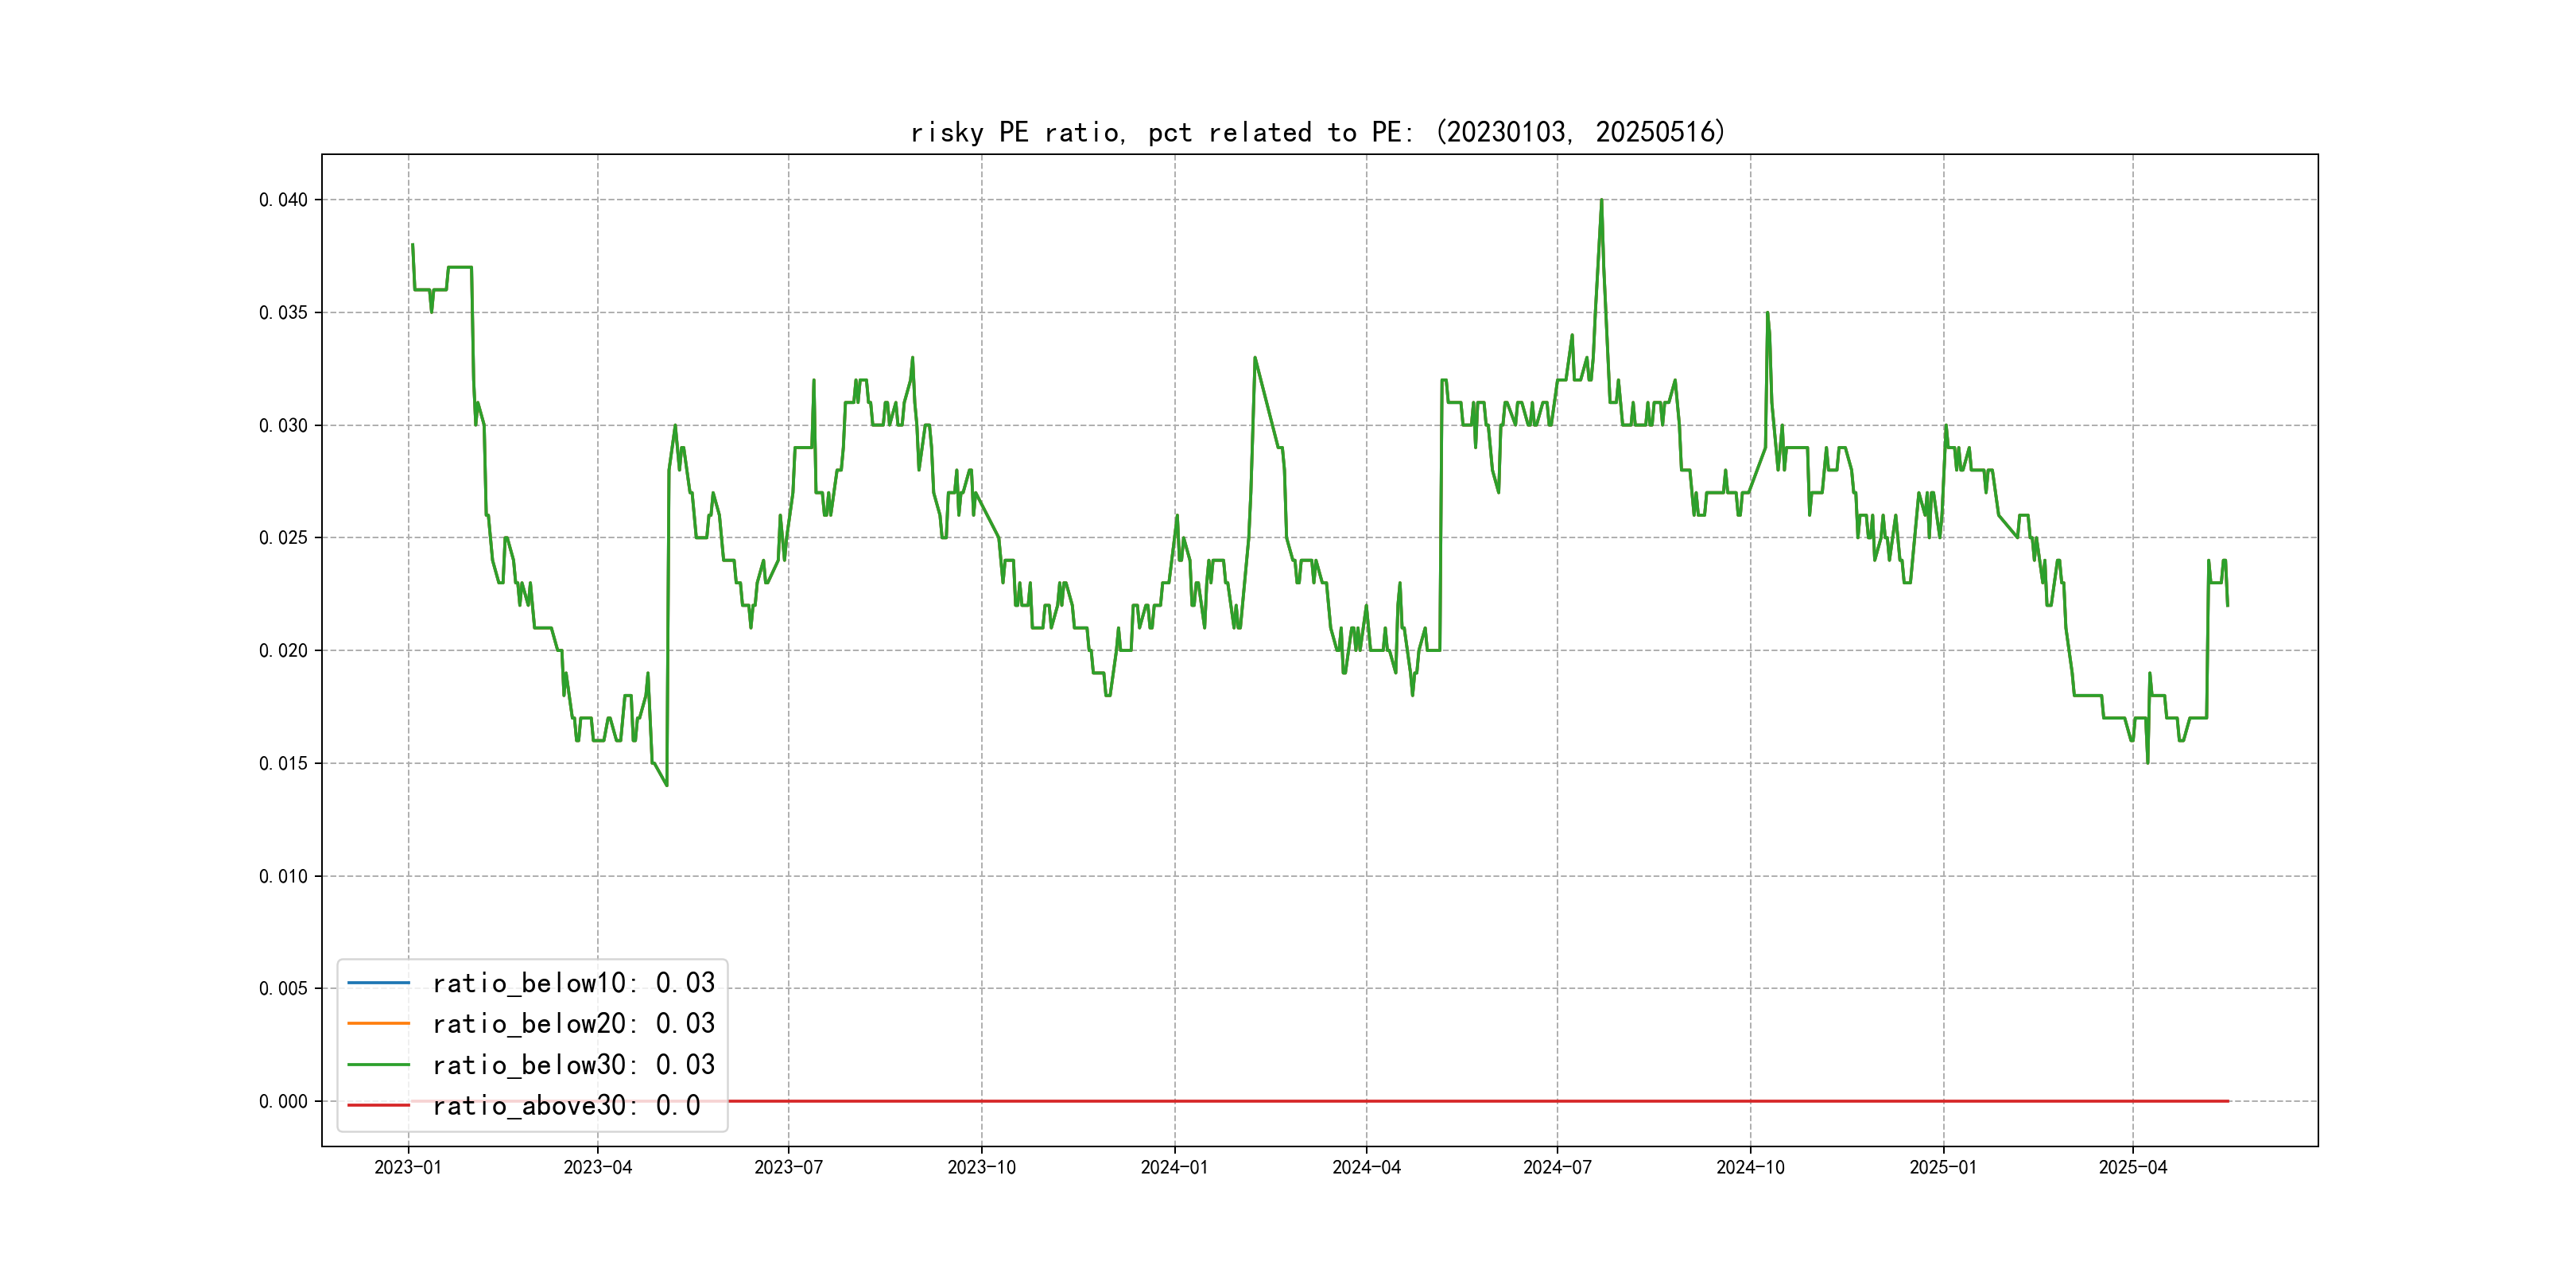The width and height of the screenshot is (2576, 1288).
Task: Click the 2023-07 x-axis tick label
Action: coord(788,1167)
